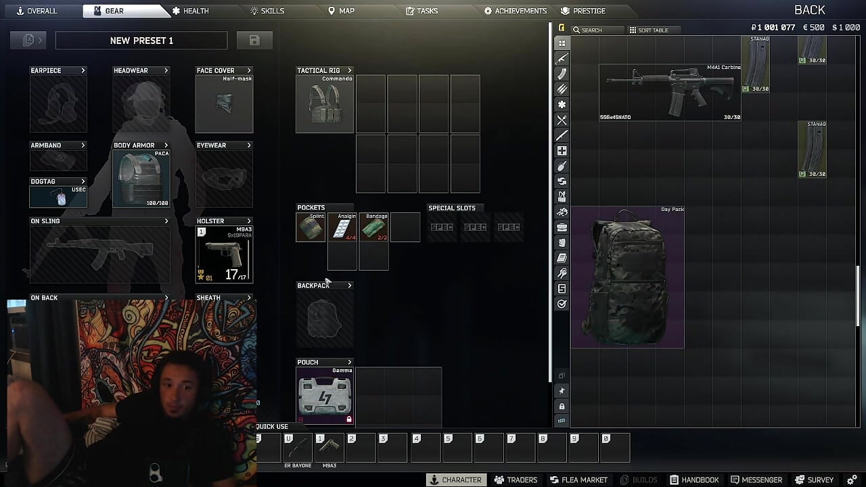
Task: Filter stash by grenades icon
Action: 562,166
